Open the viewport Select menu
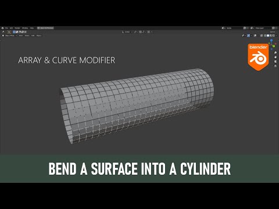This screenshot has width=279, height=209. (27, 35)
